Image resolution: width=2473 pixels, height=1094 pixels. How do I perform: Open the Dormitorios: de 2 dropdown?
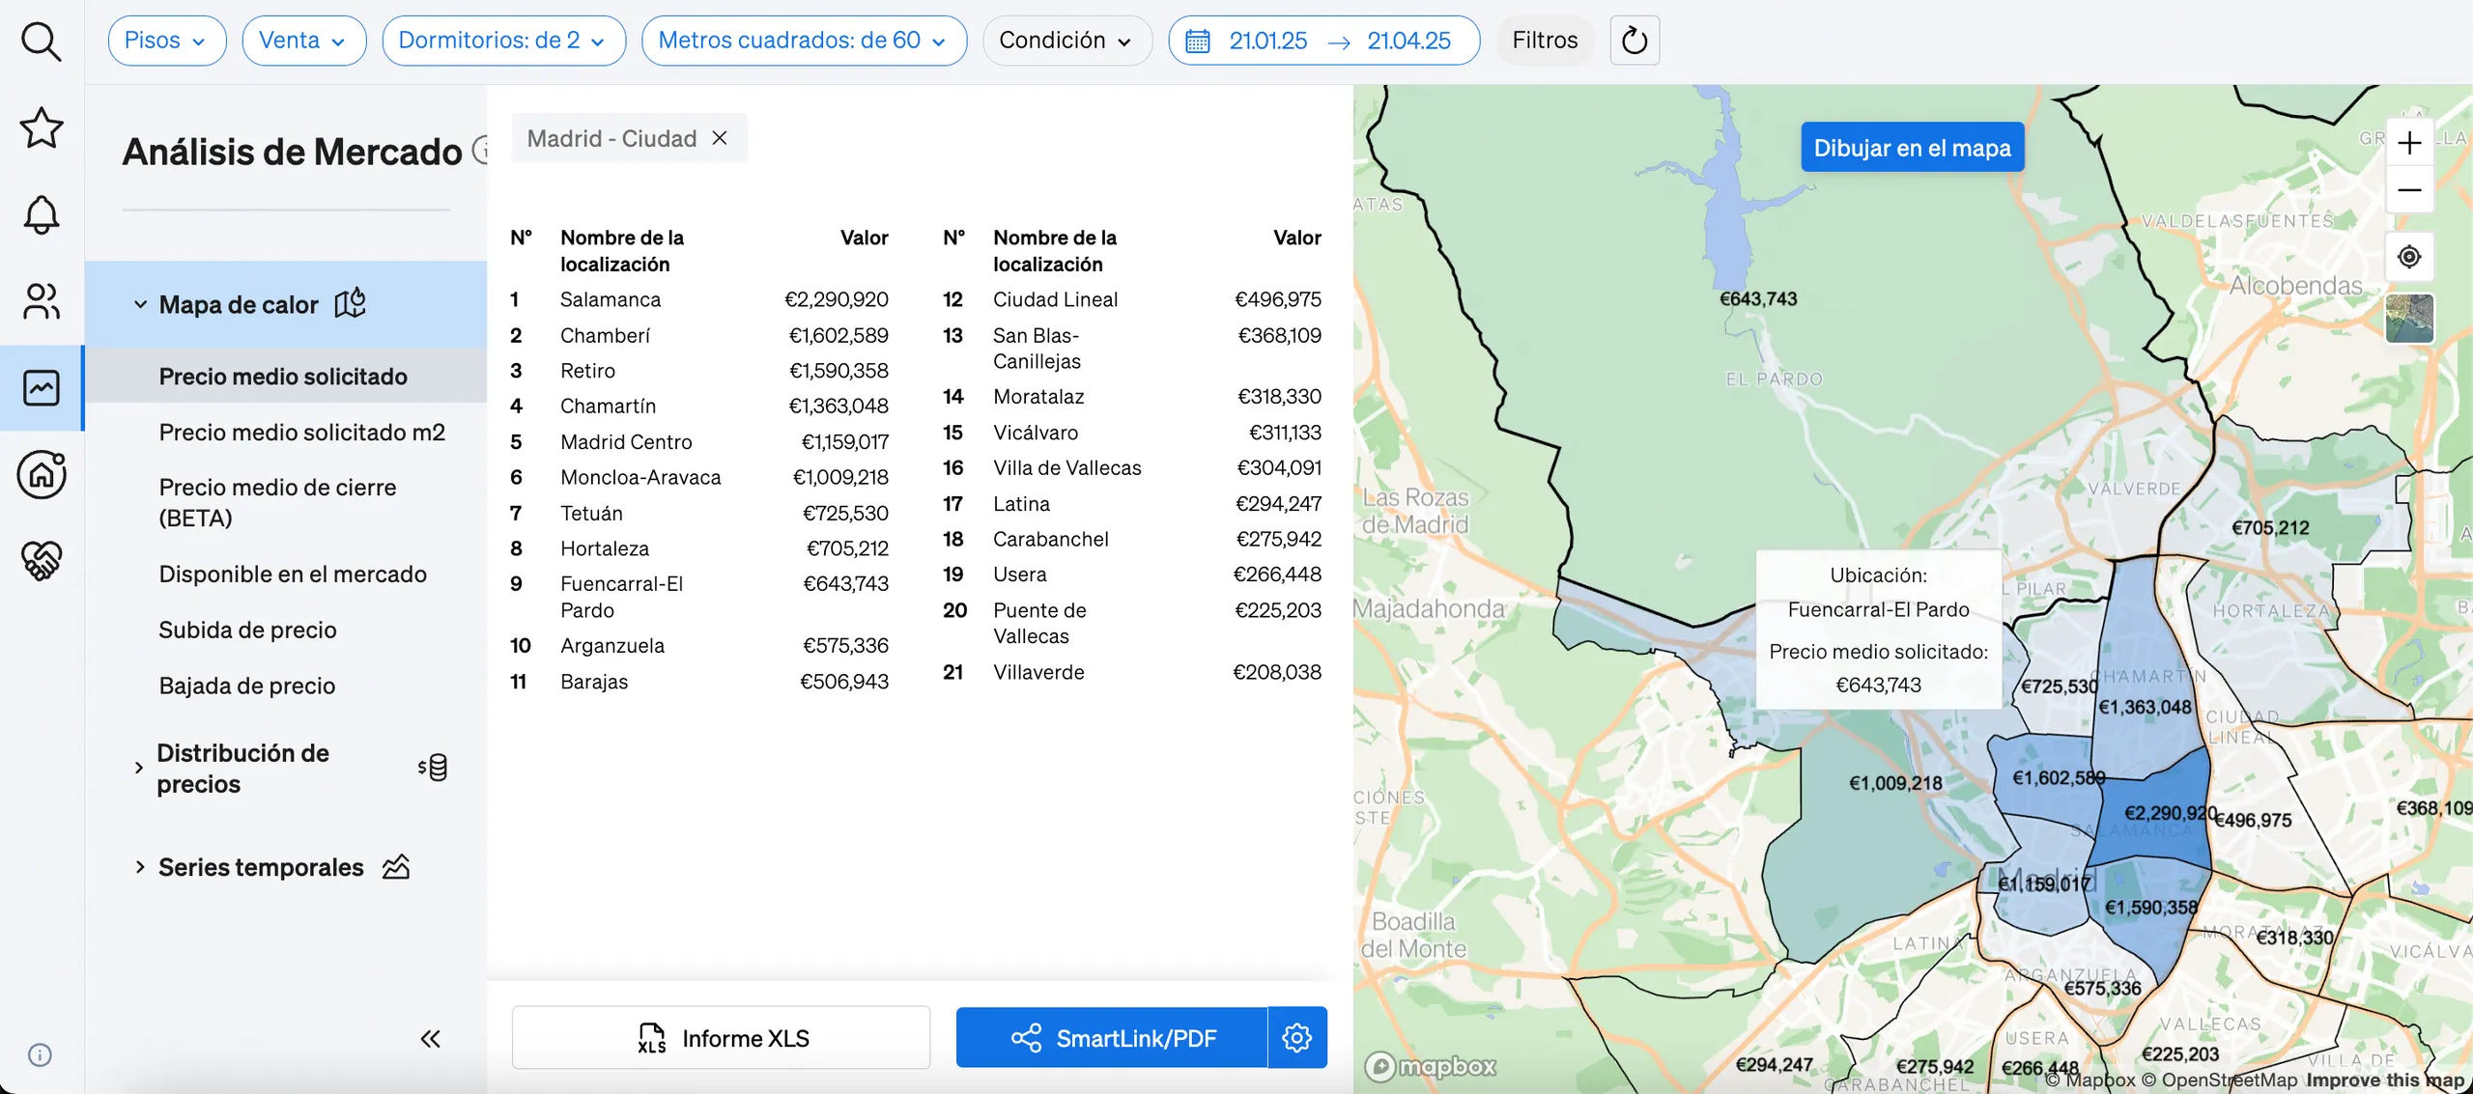click(x=503, y=41)
